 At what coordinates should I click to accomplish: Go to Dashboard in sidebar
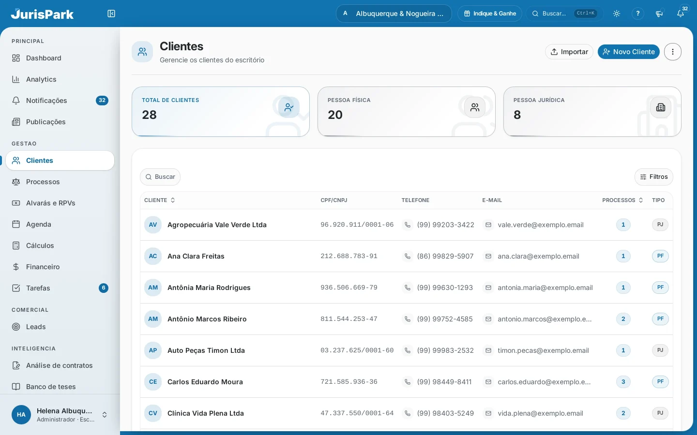(60, 58)
